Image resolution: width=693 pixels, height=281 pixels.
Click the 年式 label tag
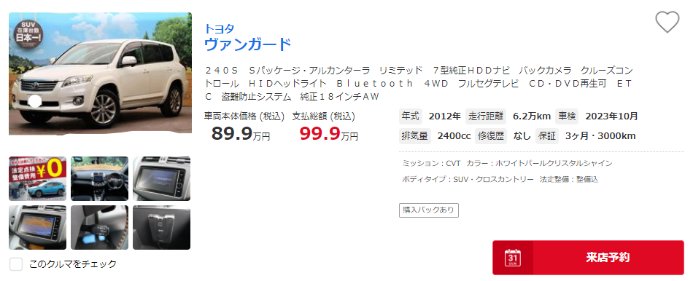tap(411, 116)
